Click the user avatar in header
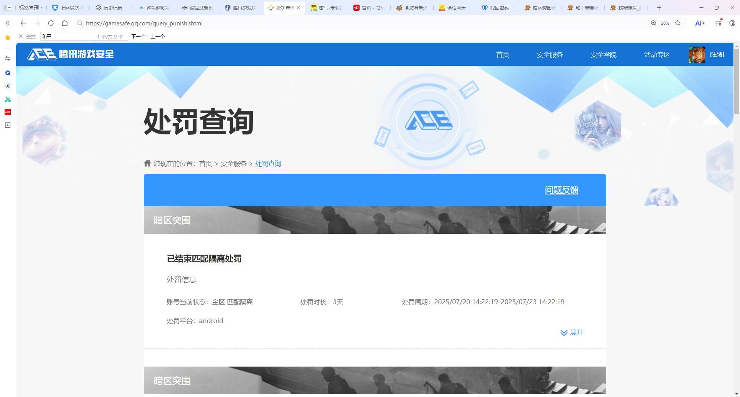Image resolution: width=740 pixels, height=397 pixels. coord(696,55)
